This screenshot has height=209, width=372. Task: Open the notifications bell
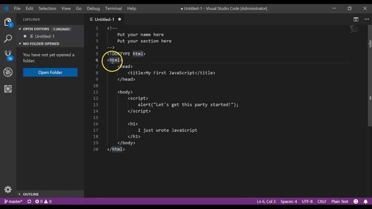366,201
